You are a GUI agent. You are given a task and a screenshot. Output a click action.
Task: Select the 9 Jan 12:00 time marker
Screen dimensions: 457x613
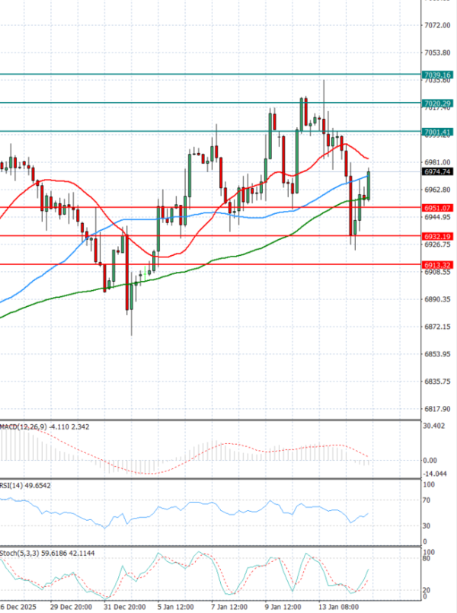coord(283,606)
